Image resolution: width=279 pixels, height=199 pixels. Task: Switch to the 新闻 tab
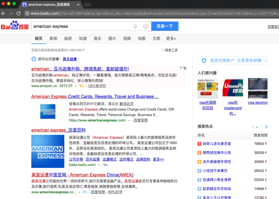(53, 38)
